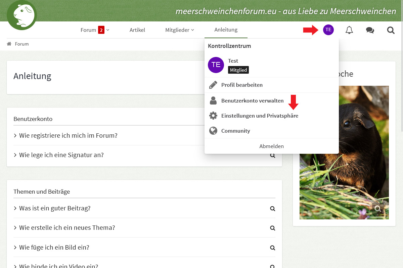Open 'Benutzerkonto verwalten'
This screenshot has height=268, width=403.
[252, 100]
